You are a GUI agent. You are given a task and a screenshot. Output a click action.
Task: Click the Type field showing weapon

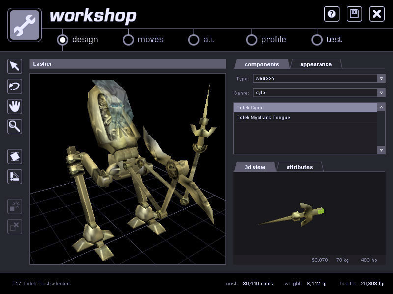[315, 78]
